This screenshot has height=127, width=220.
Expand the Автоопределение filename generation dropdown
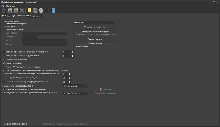75,86
